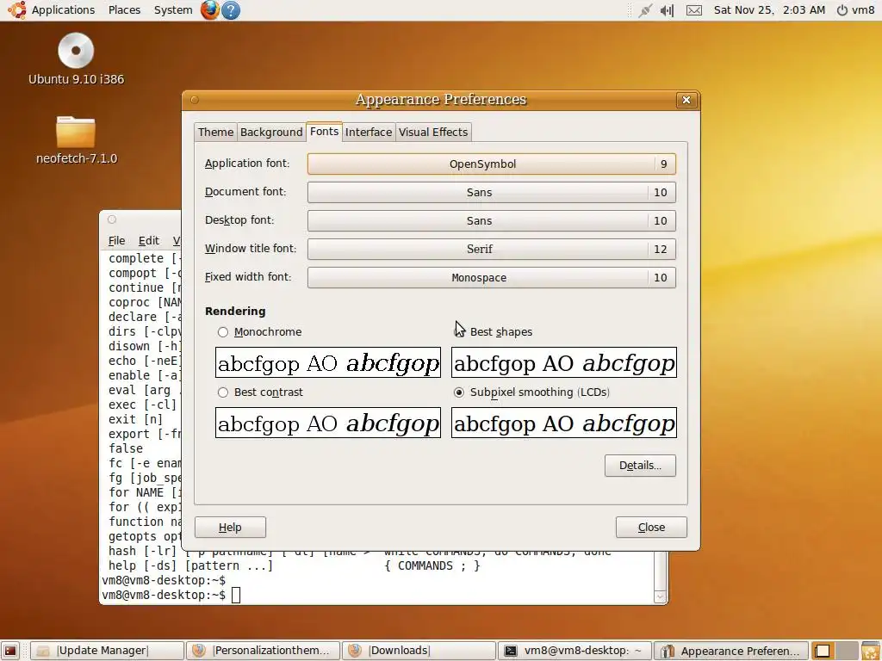The width and height of the screenshot is (882, 661).
Task: Switch to Personalizationthem... Firefox window in taskbar
Action: click(x=263, y=651)
